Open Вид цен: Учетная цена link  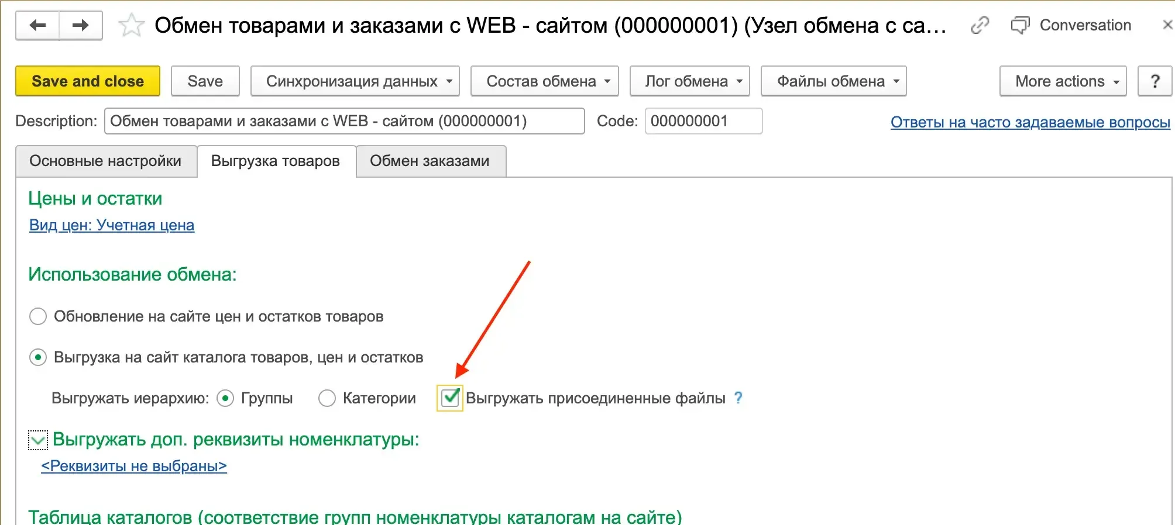(x=112, y=225)
